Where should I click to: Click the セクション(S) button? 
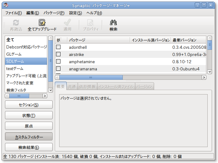29,105
